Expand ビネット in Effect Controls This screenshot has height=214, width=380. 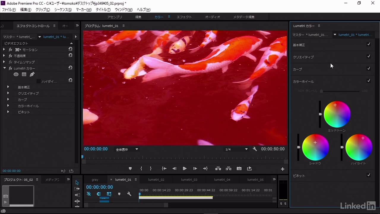8,112
